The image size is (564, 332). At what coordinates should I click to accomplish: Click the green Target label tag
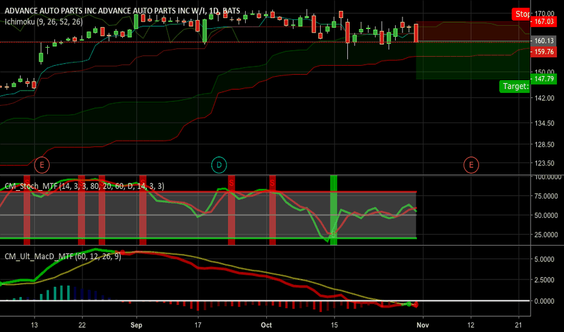[515, 86]
